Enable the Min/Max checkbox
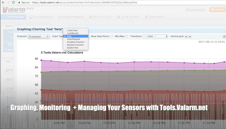 127,37
